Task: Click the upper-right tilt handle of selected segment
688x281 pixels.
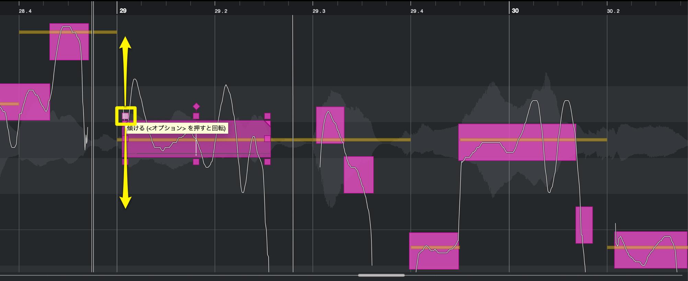Action: click(x=267, y=116)
